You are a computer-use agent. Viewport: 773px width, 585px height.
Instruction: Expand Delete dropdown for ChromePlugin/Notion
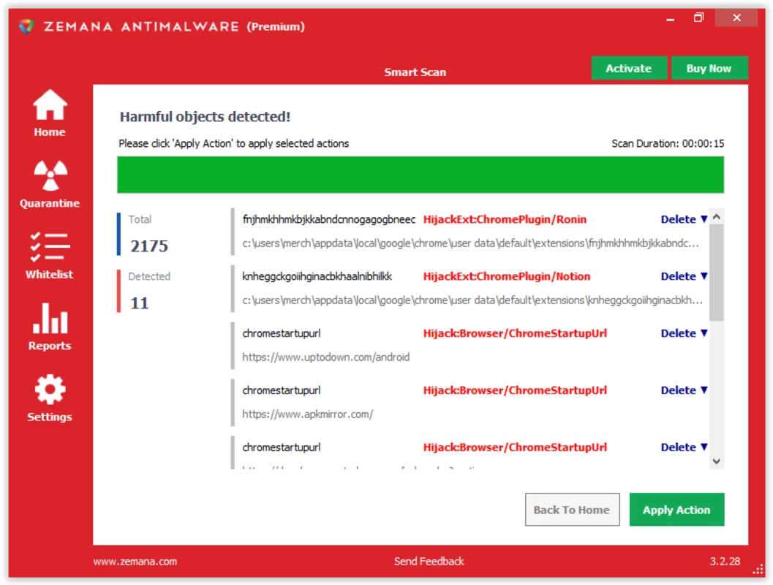[x=685, y=276]
